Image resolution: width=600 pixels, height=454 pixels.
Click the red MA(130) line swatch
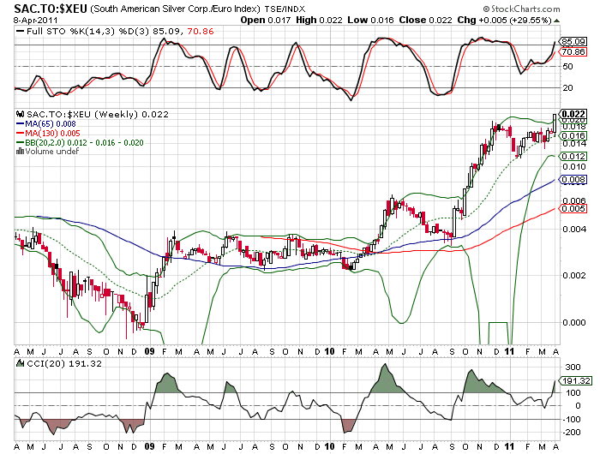click(x=21, y=134)
